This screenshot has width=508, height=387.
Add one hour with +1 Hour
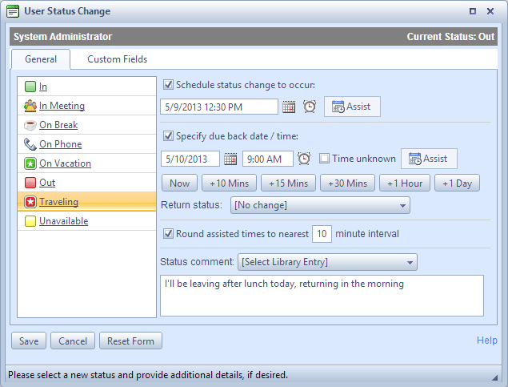(405, 183)
